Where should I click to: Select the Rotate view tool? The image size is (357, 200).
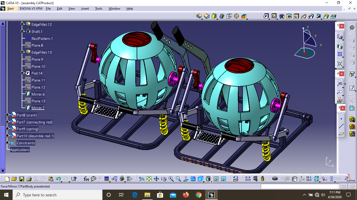(x=164, y=179)
